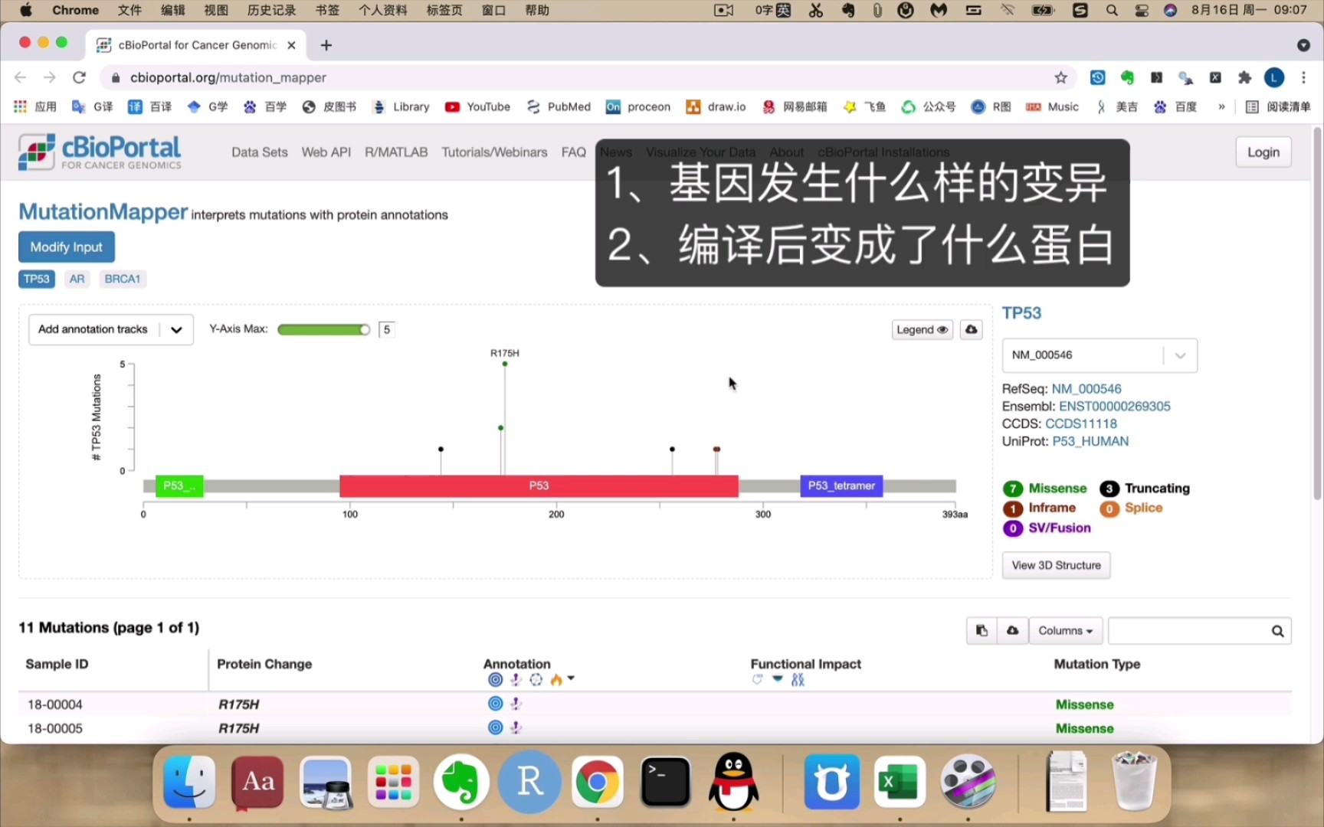This screenshot has height=827, width=1324.
Task: Open new browser tab
Action: [326, 45]
